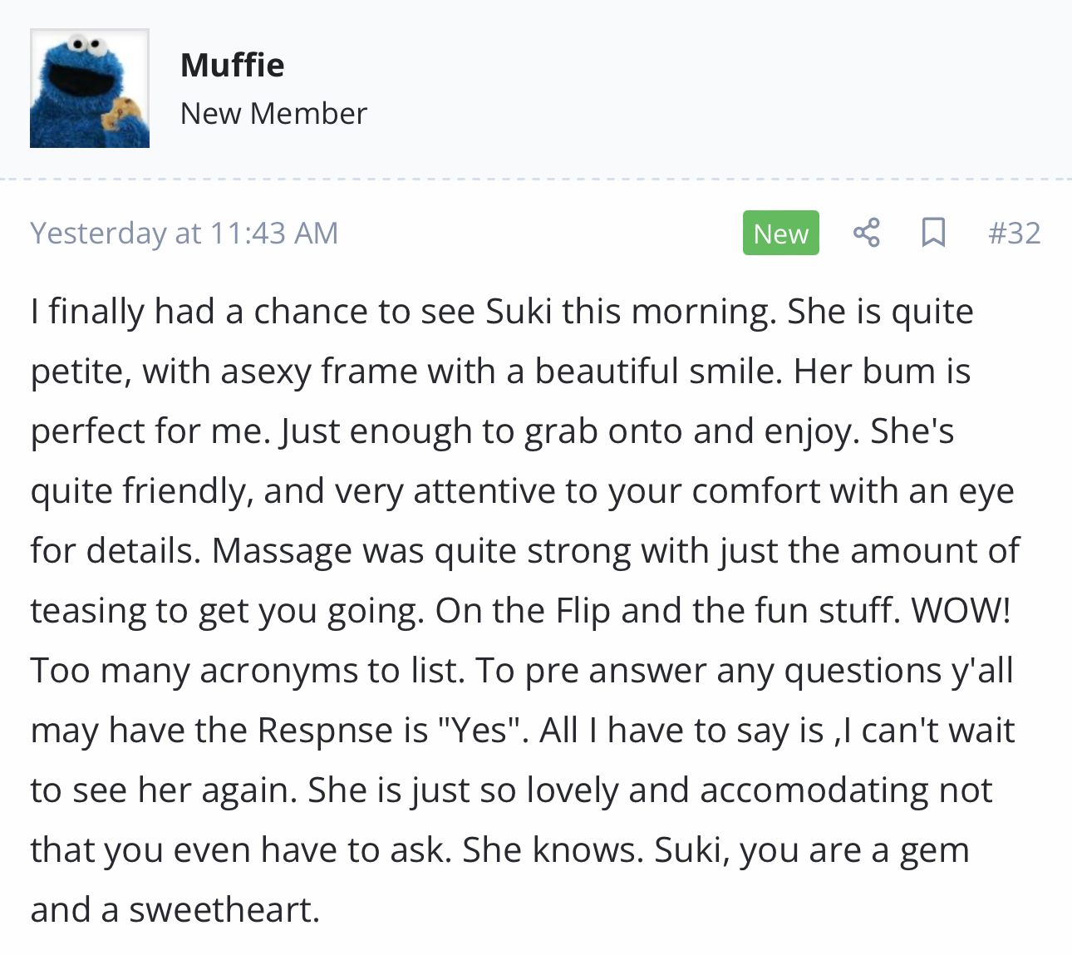Click the green 'New' badge

[x=780, y=233]
